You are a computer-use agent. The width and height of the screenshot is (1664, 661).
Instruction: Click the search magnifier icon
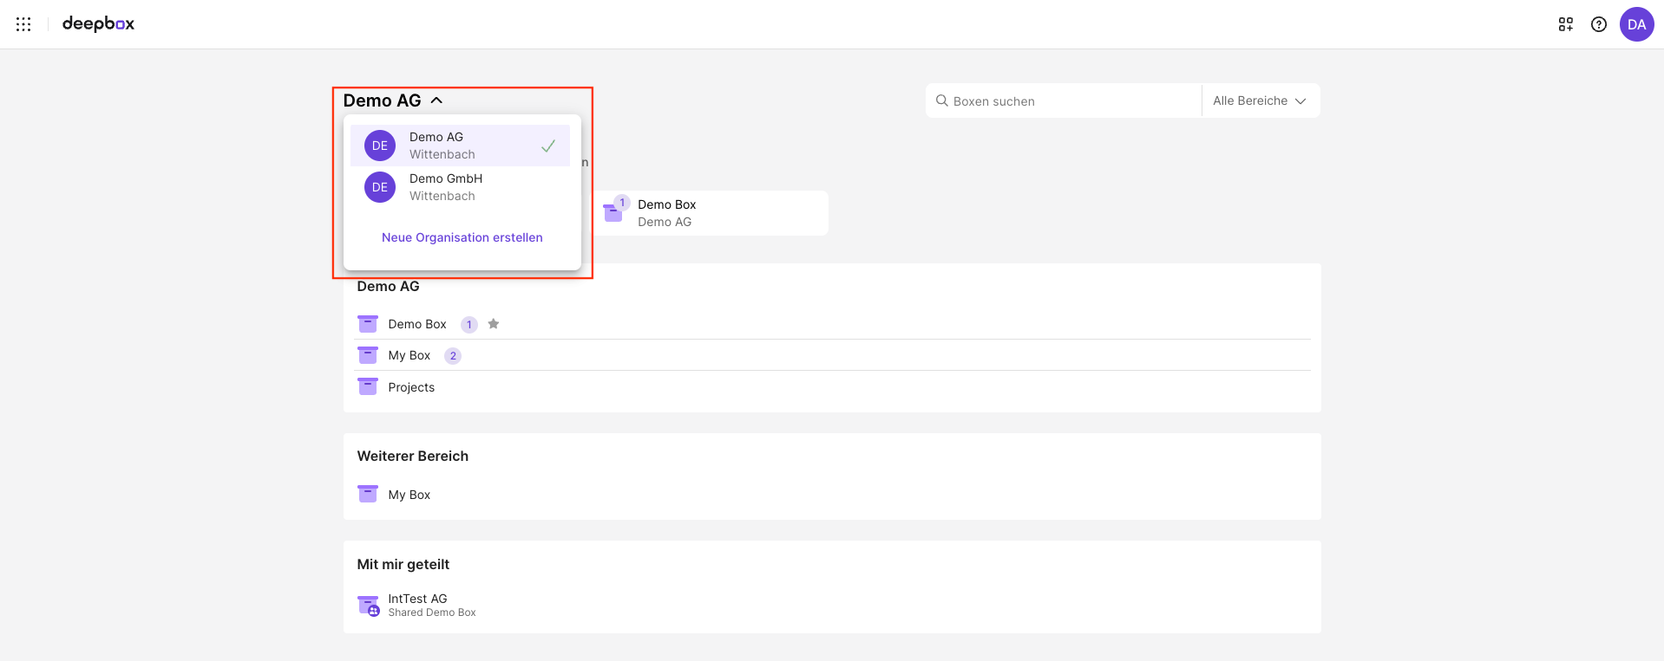click(x=941, y=101)
